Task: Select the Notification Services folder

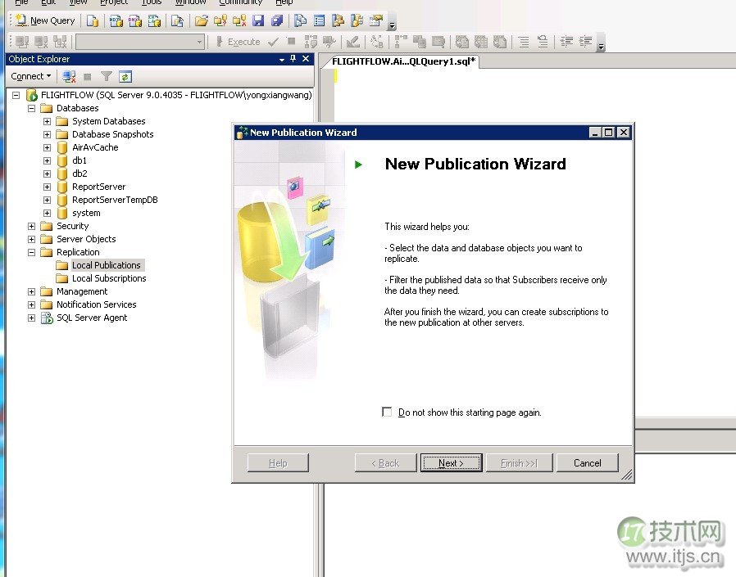Action: pyautogui.click(x=96, y=304)
